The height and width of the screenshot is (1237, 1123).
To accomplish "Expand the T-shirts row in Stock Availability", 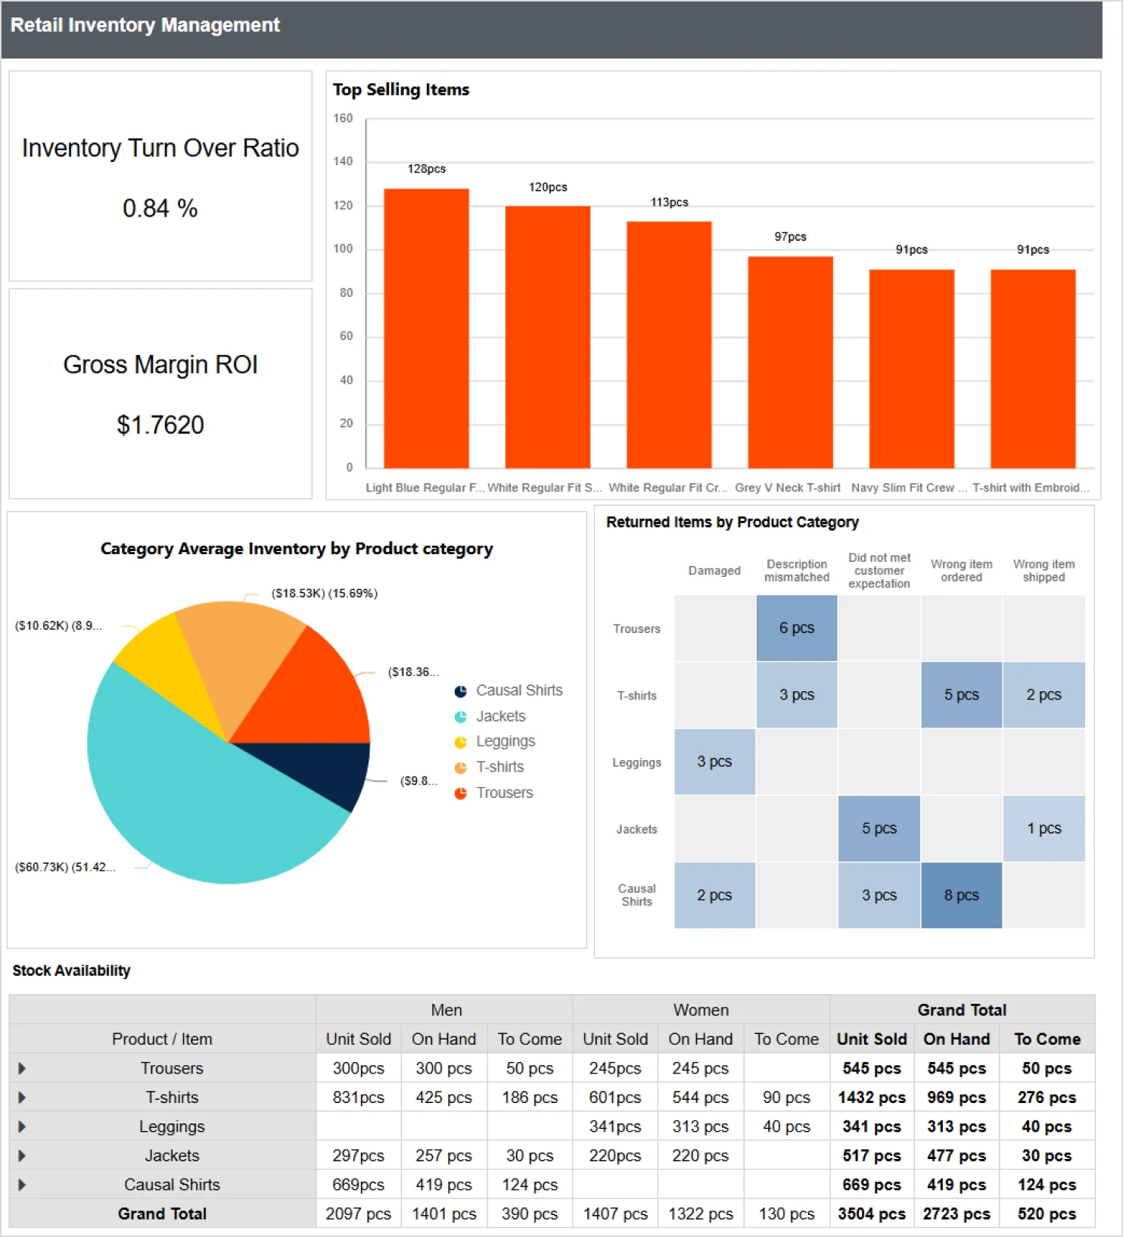I will click(22, 1097).
